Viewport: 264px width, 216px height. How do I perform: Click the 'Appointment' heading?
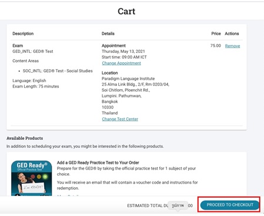coord(113,46)
